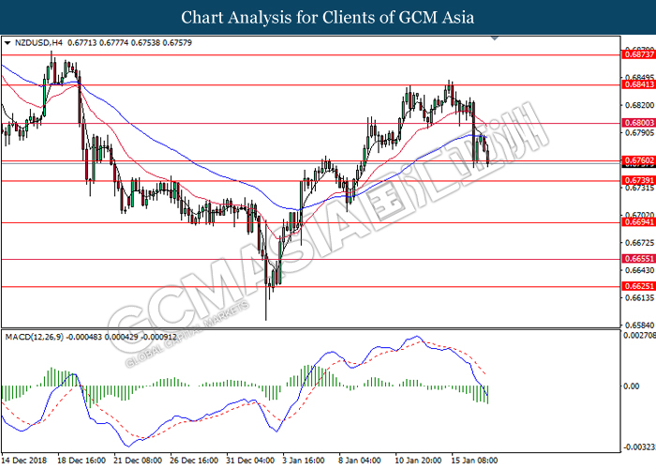The width and height of the screenshot is (656, 469).
Task: Click the 0.66725 price axis value
Action: pos(639,243)
